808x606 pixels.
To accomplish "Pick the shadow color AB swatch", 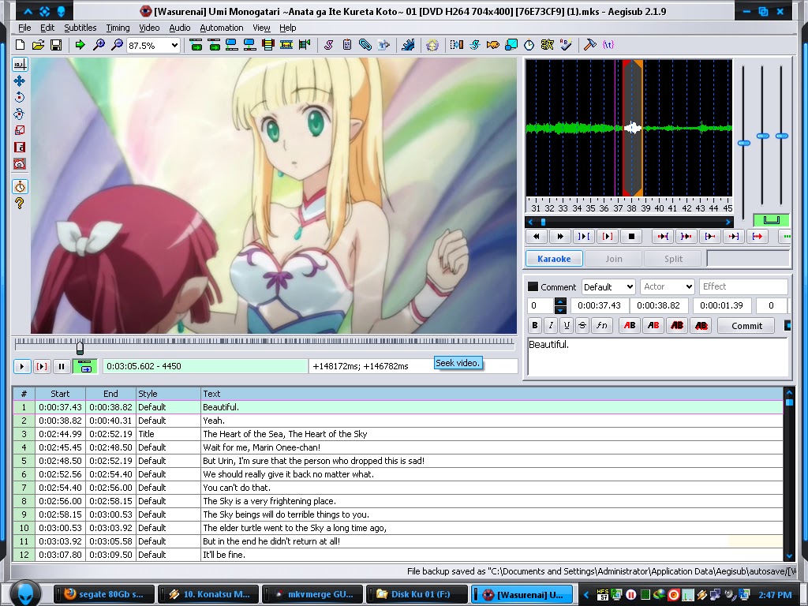I will pos(701,326).
